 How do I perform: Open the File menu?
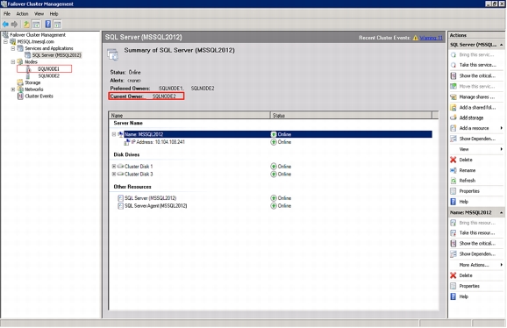click(x=7, y=13)
